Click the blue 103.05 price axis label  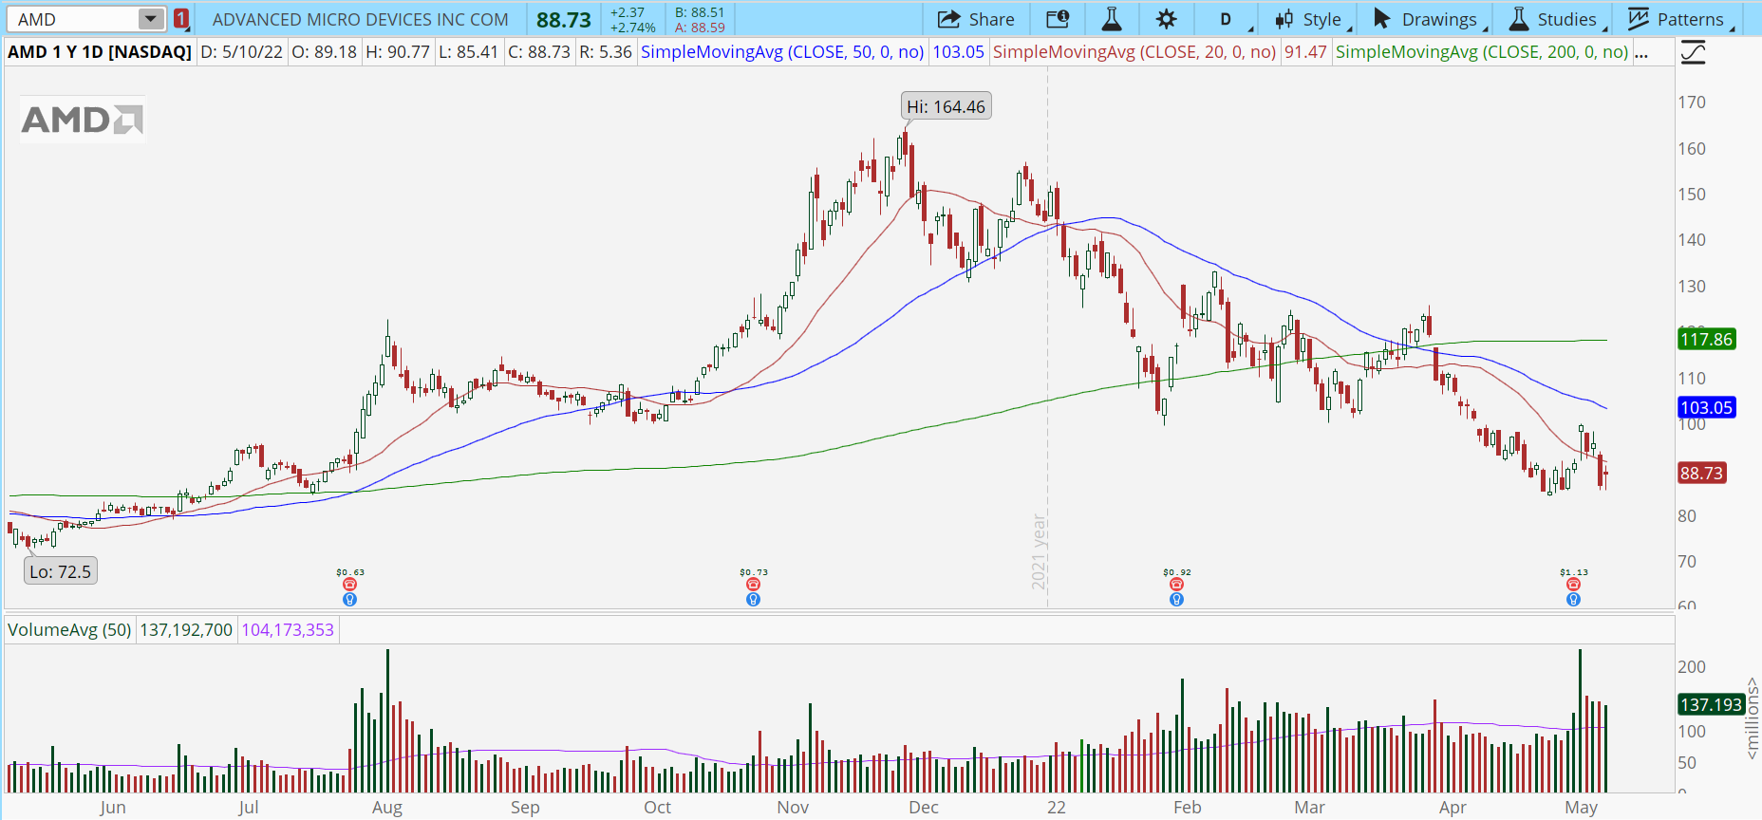click(x=1706, y=407)
